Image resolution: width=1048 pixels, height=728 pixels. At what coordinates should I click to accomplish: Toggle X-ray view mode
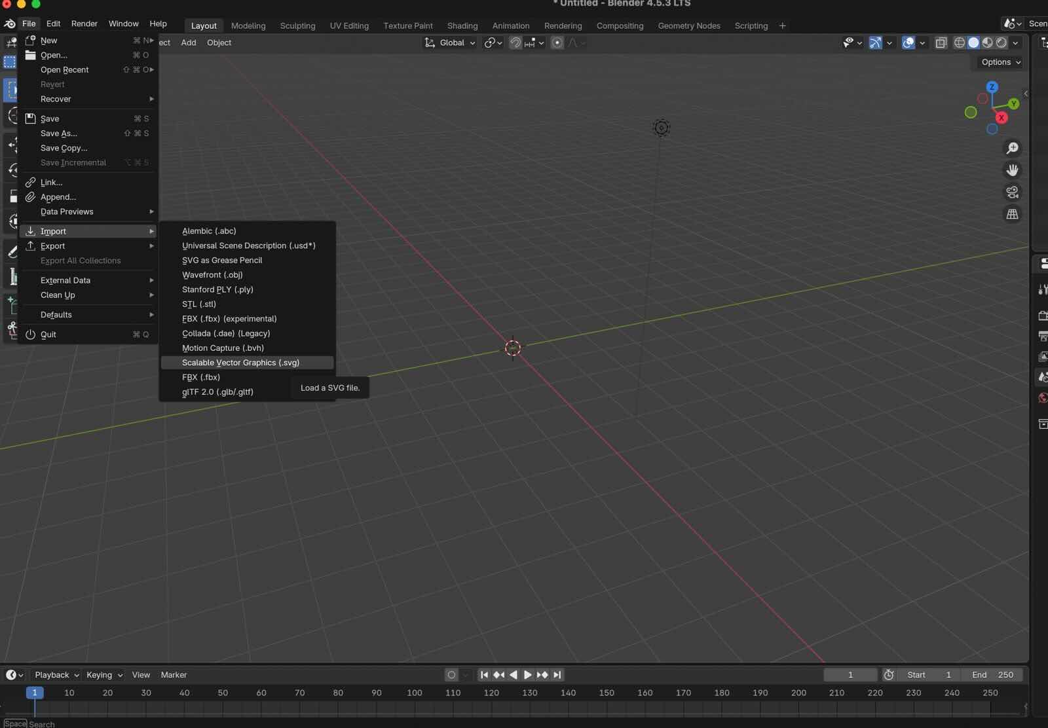(x=941, y=43)
